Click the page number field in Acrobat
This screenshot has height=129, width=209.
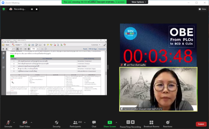(x=10, y=49)
